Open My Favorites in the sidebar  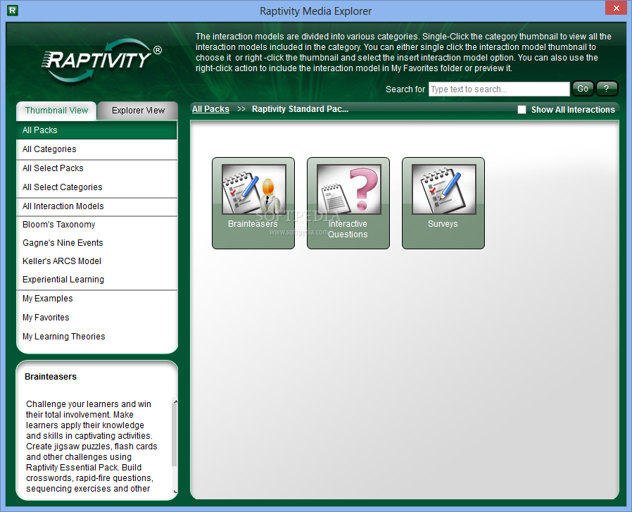[96, 318]
